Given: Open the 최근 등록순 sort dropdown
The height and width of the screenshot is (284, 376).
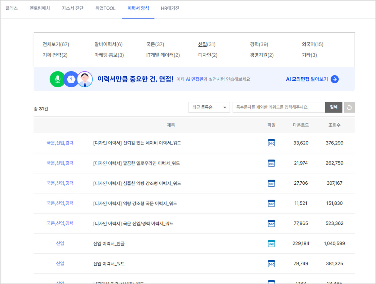Looking at the screenshot, I should [209, 107].
